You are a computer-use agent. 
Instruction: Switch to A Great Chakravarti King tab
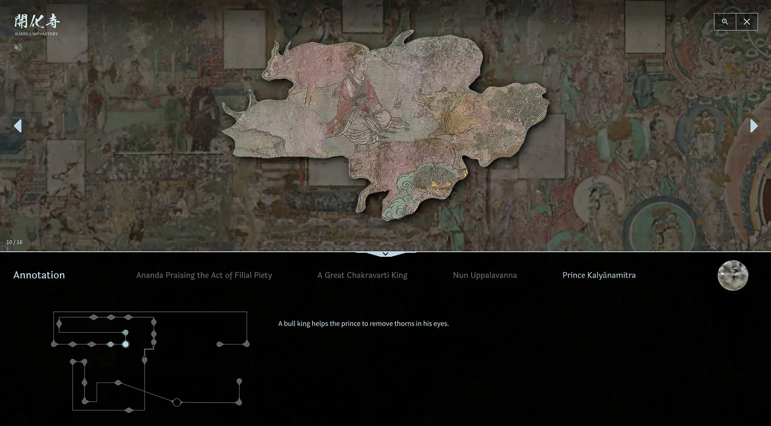point(362,275)
